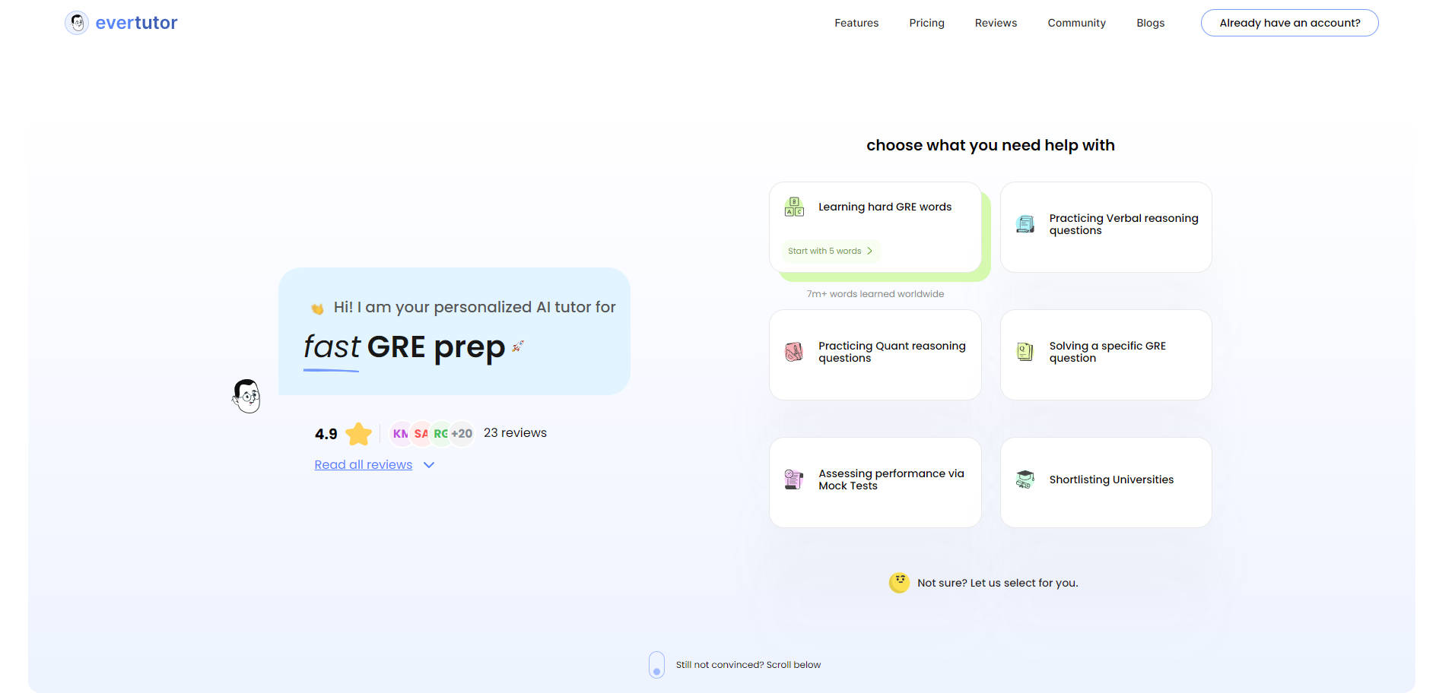
Task: Select Not sure? Let us select
Action: point(997,583)
